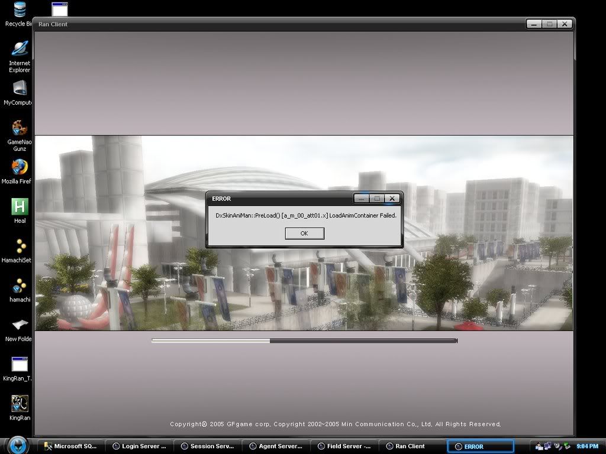Launch the Heal desktop shortcut
The height and width of the screenshot is (454, 606).
(20, 207)
